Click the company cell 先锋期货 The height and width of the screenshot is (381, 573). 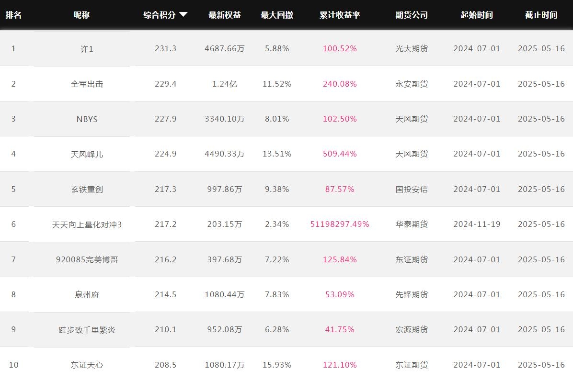[x=412, y=294]
